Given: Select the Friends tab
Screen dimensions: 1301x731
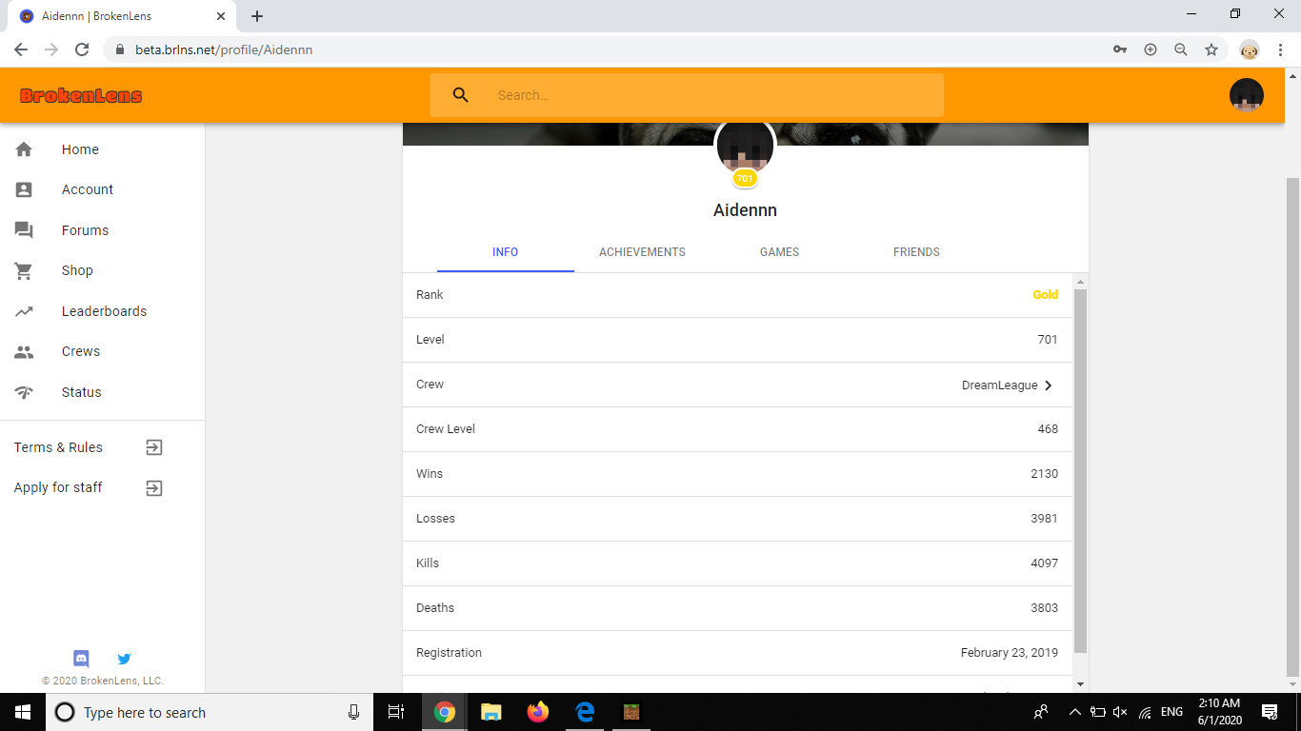Looking at the screenshot, I should click(916, 252).
